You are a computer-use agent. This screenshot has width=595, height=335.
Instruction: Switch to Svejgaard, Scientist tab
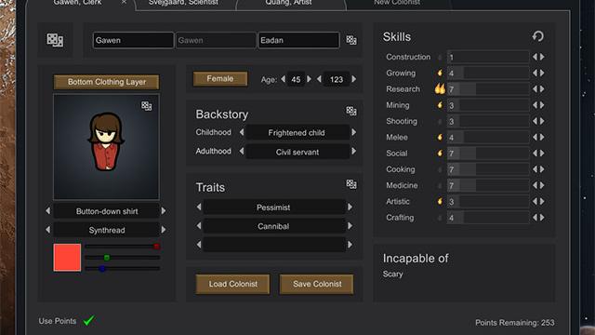tap(183, 3)
